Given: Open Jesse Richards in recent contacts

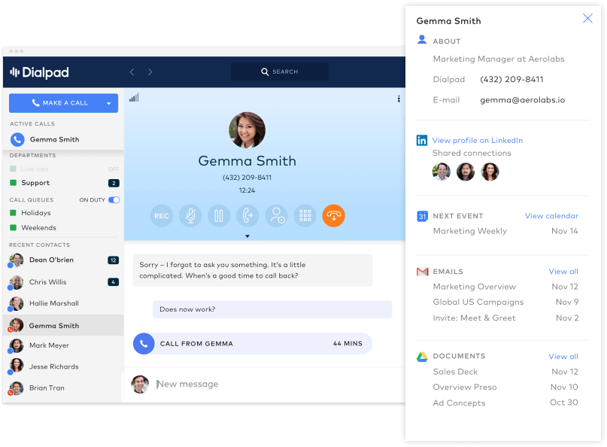Looking at the screenshot, I should tap(63, 366).
